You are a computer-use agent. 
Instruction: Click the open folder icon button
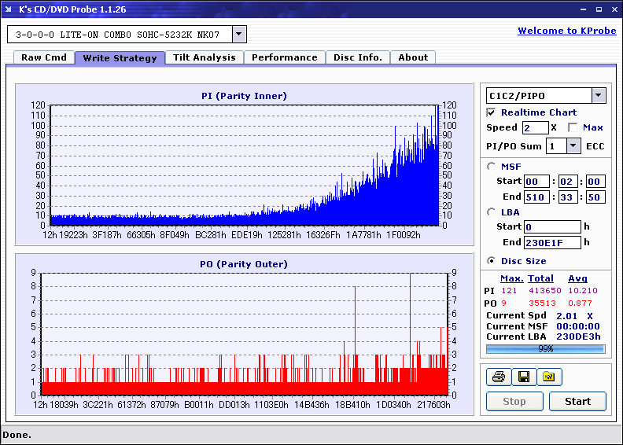coord(549,377)
